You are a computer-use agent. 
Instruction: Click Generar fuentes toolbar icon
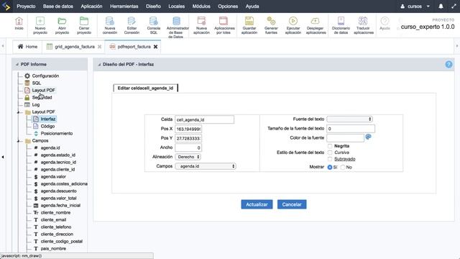(x=271, y=25)
